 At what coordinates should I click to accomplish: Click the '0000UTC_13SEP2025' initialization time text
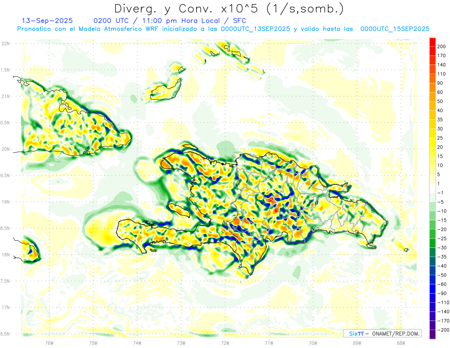pyautogui.click(x=255, y=29)
